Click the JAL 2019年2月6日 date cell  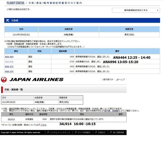pyautogui.click(x=18, y=102)
